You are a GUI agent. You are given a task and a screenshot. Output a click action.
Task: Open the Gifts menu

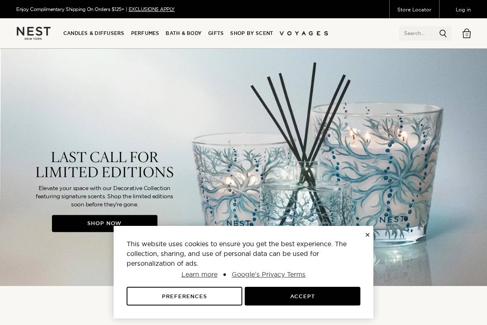pos(216,33)
